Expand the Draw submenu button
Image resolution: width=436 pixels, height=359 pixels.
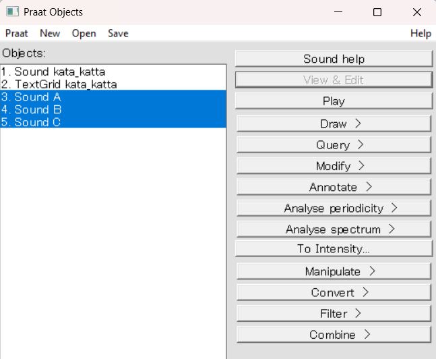tap(334, 123)
